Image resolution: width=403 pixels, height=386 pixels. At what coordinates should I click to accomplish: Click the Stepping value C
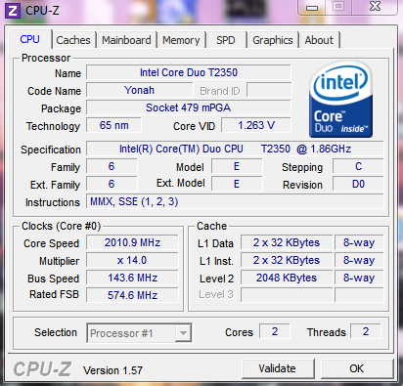pyautogui.click(x=358, y=166)
